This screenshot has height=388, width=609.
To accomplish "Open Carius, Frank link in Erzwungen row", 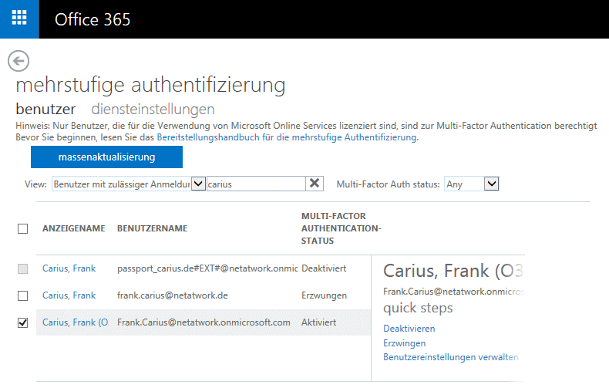I will (69, 295).
